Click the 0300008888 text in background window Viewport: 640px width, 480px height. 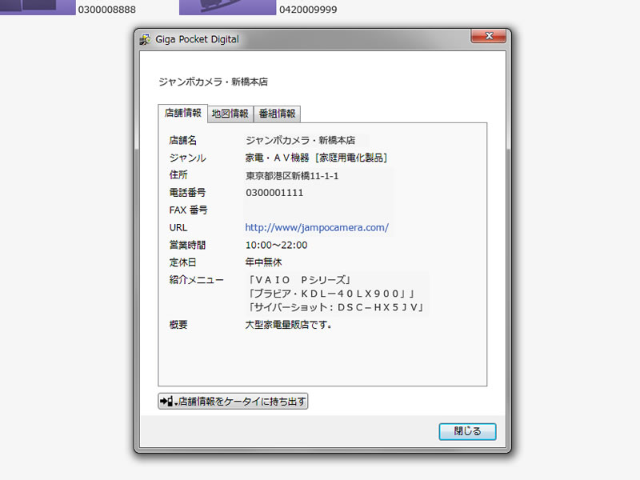107,10
